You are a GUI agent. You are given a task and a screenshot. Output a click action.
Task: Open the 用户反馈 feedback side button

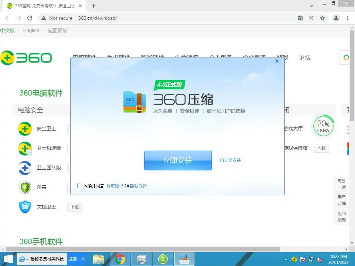[x=341, y=201]
